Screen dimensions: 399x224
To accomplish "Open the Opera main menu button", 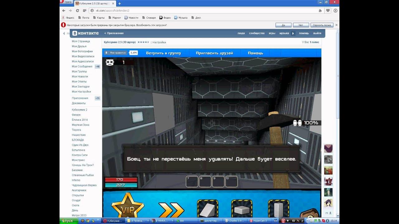I will [66, 2].
